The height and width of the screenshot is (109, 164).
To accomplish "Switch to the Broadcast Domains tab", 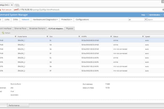I will pyautogui.click(x=37, y=29).
